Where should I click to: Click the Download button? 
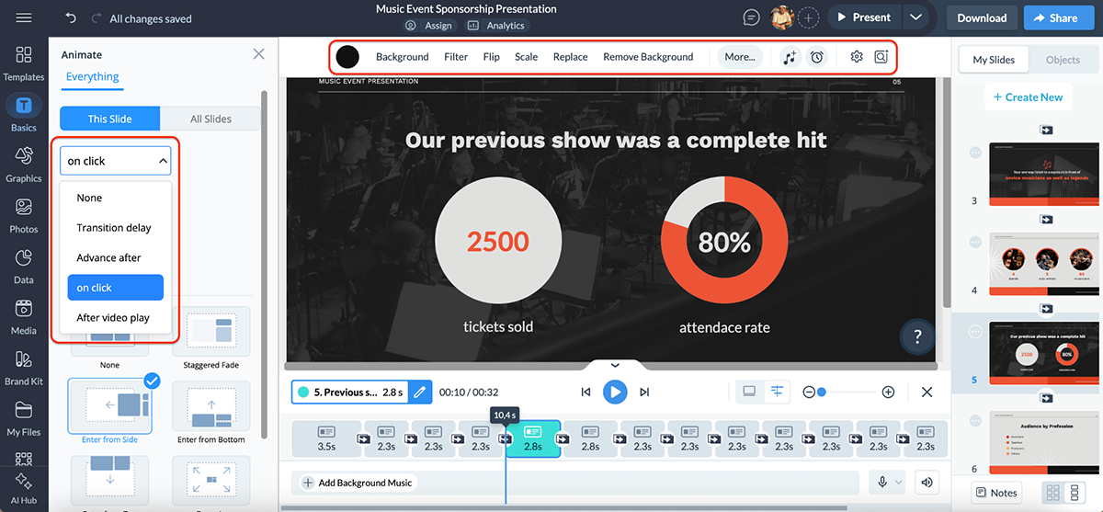[982, 17]
